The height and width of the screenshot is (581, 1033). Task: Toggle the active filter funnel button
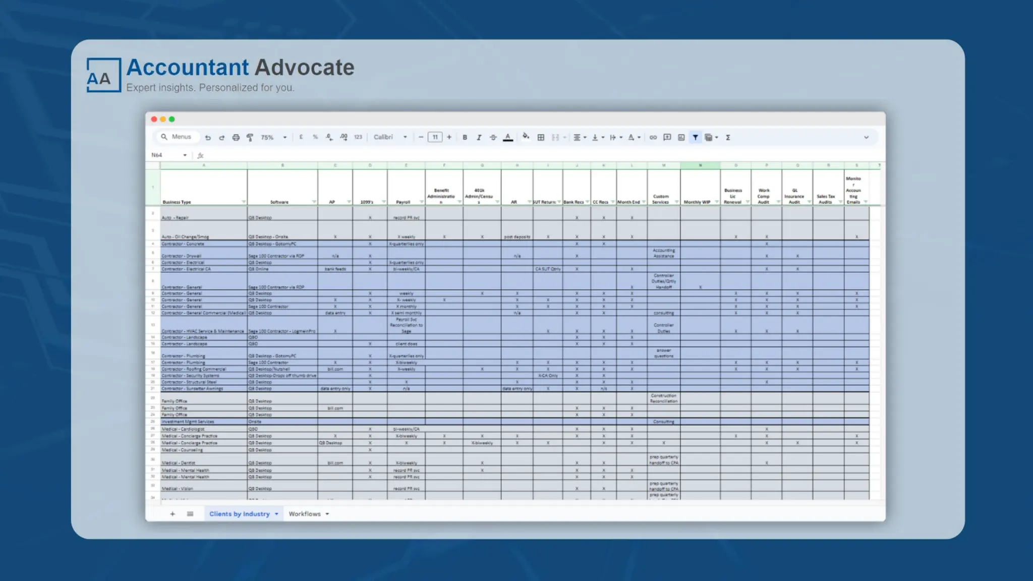[x=695, y=137]
